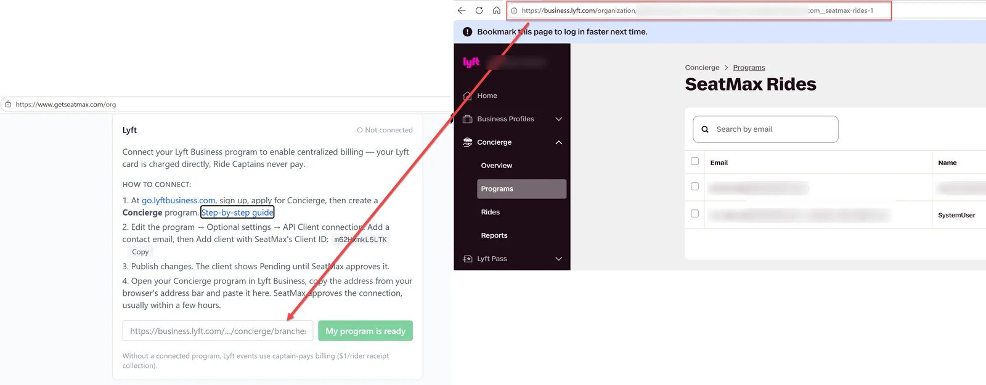Click the bookmark notice info icon
This screenshot has width=986, height=385.
[x=467, y=32]
